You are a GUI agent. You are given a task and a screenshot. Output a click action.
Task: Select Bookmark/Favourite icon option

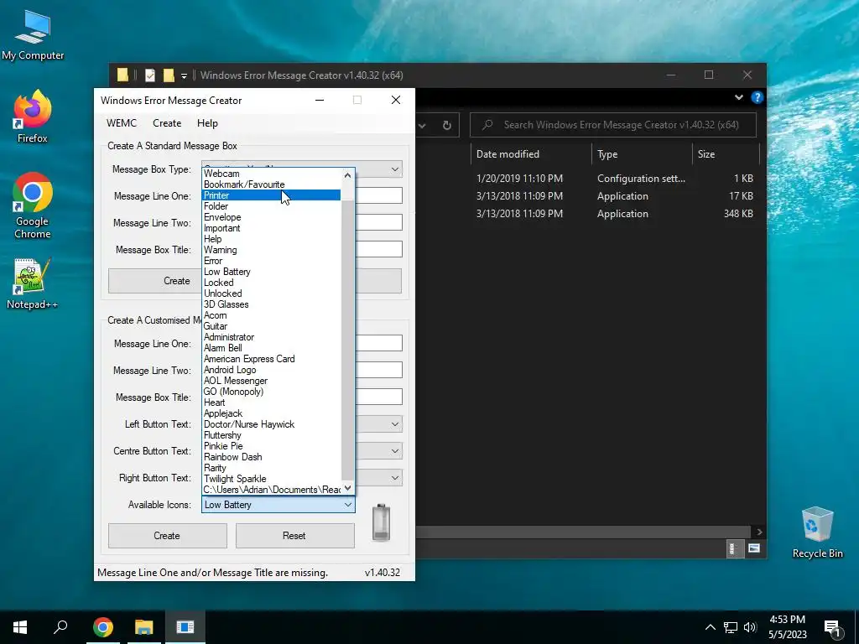click(x=272, y=184)
